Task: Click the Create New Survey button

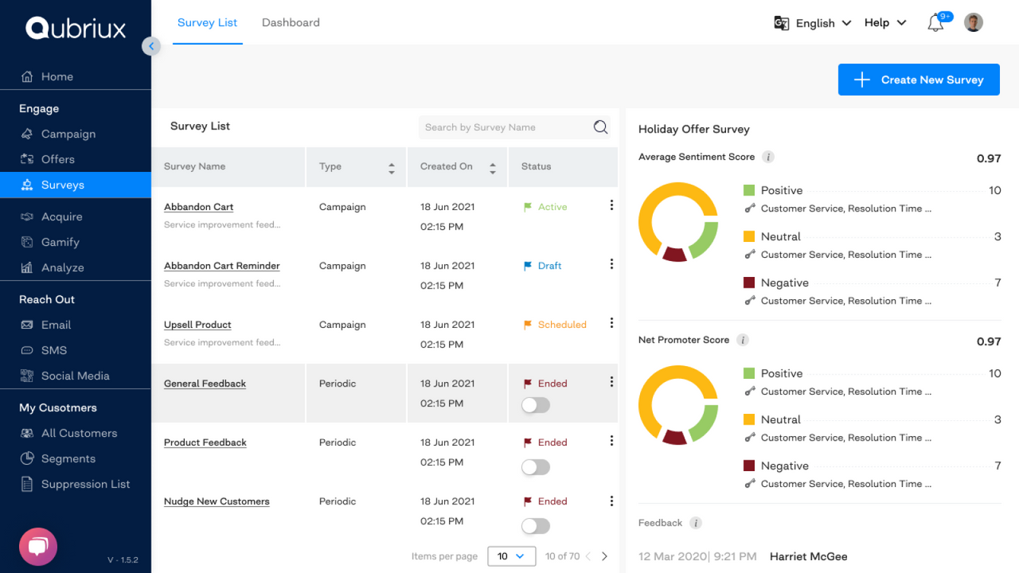Action: 918,80
